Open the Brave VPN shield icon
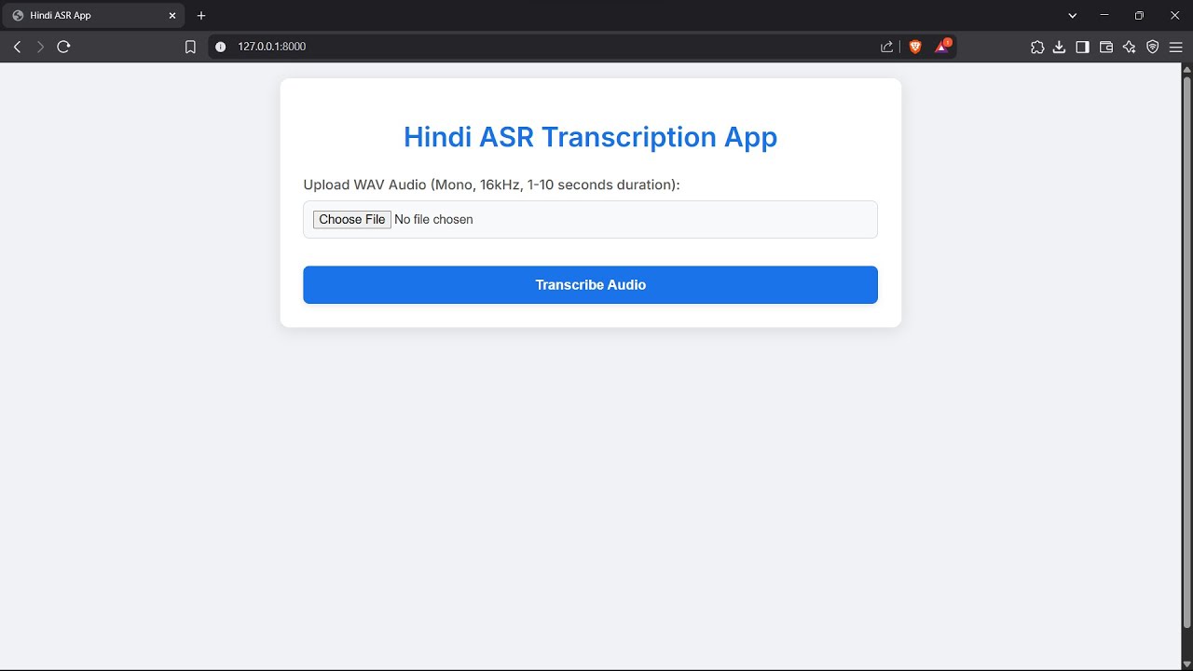This screenshot has width=1193, height=671. click(1153, 47)
